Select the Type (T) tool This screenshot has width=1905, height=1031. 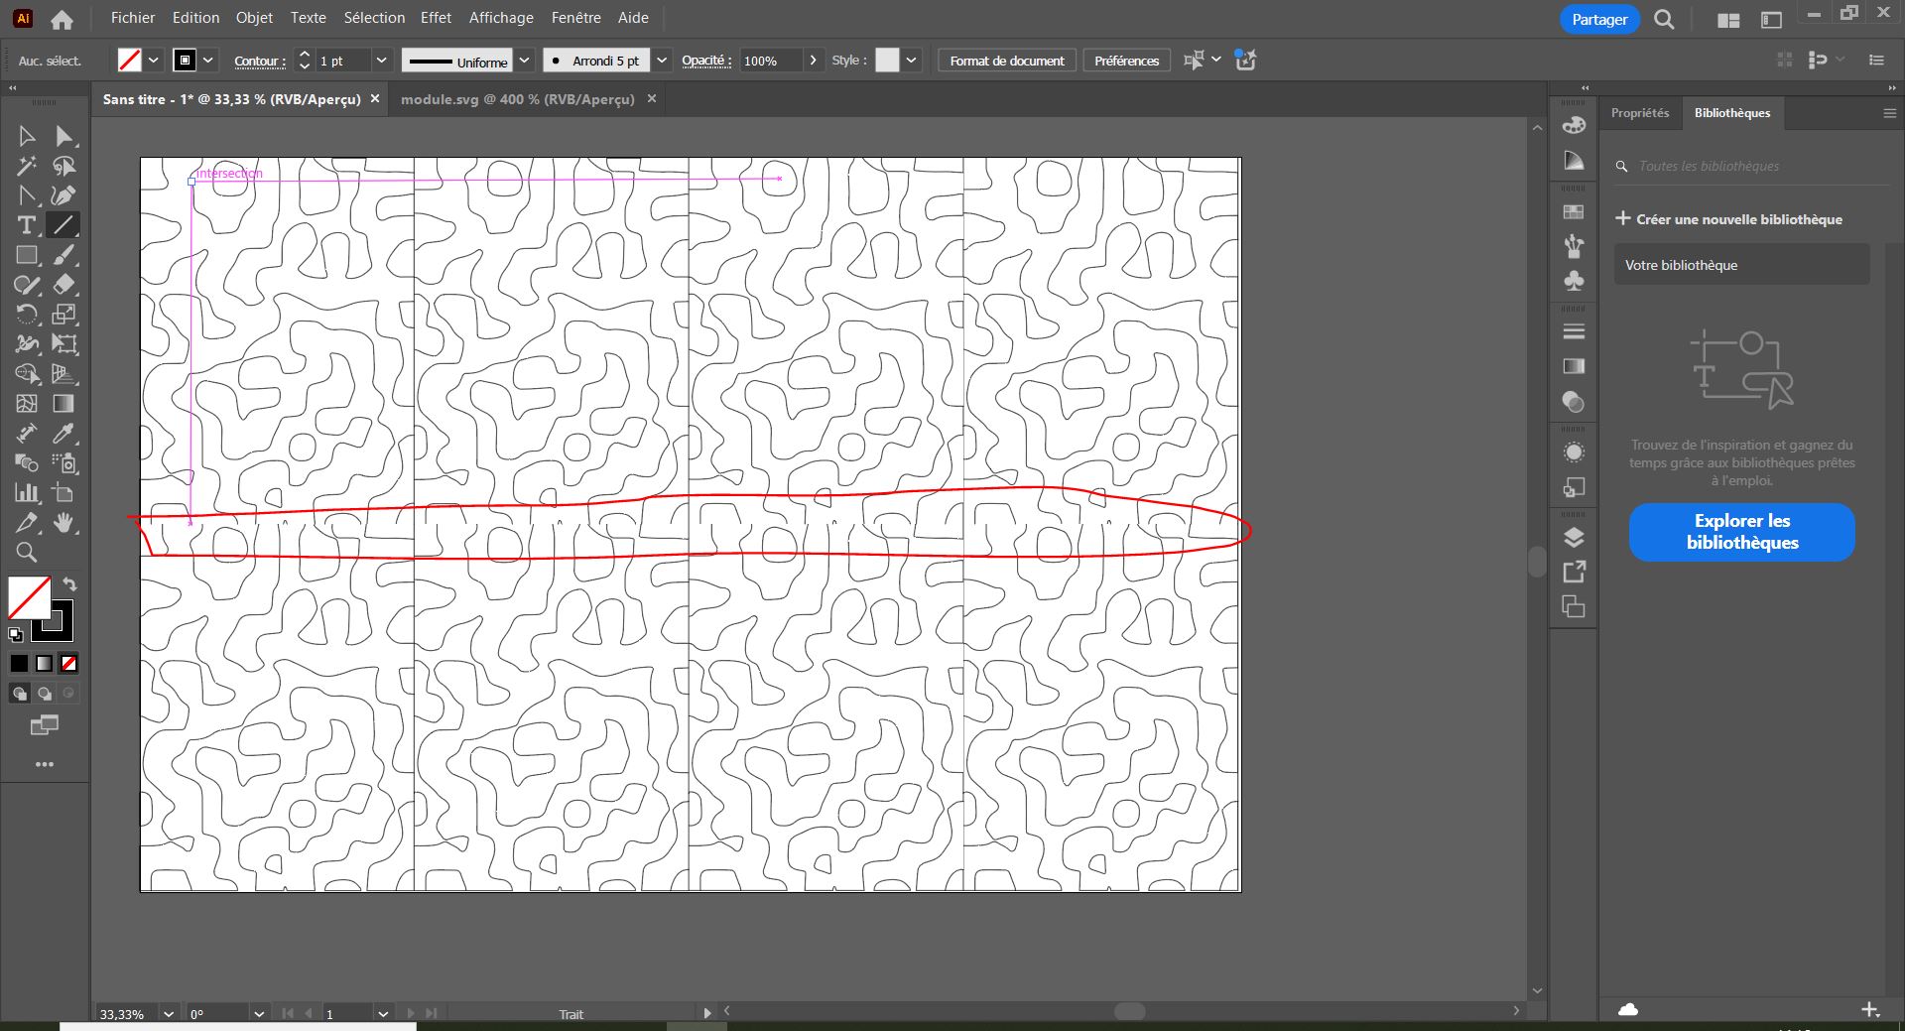27,225
